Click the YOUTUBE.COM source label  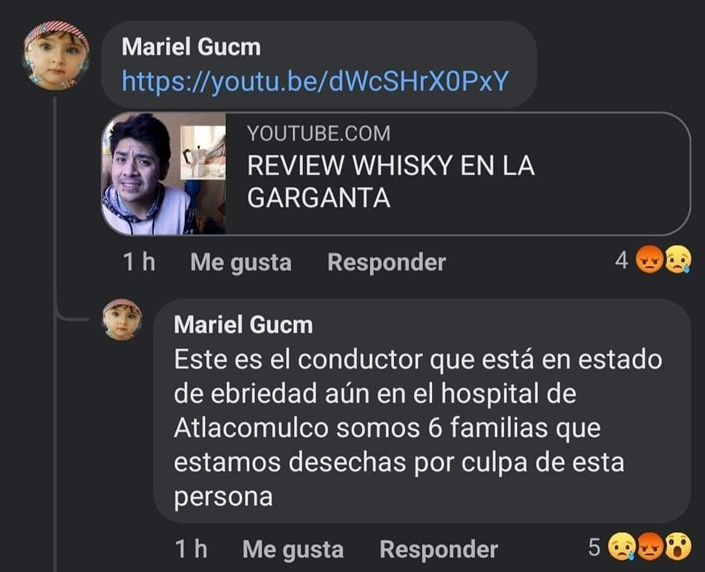click(318, 133)
